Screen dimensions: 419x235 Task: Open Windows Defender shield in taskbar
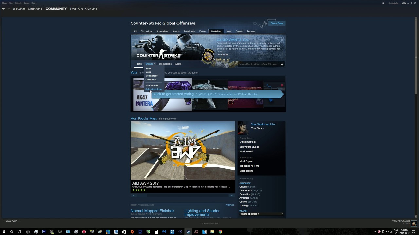172,232
